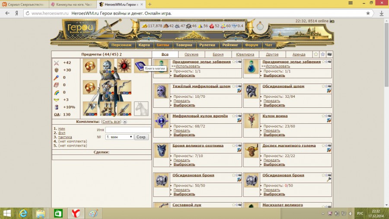389x219 pixels.
Task: Click the equipped battle axe slot
Action: click(90, 109)
